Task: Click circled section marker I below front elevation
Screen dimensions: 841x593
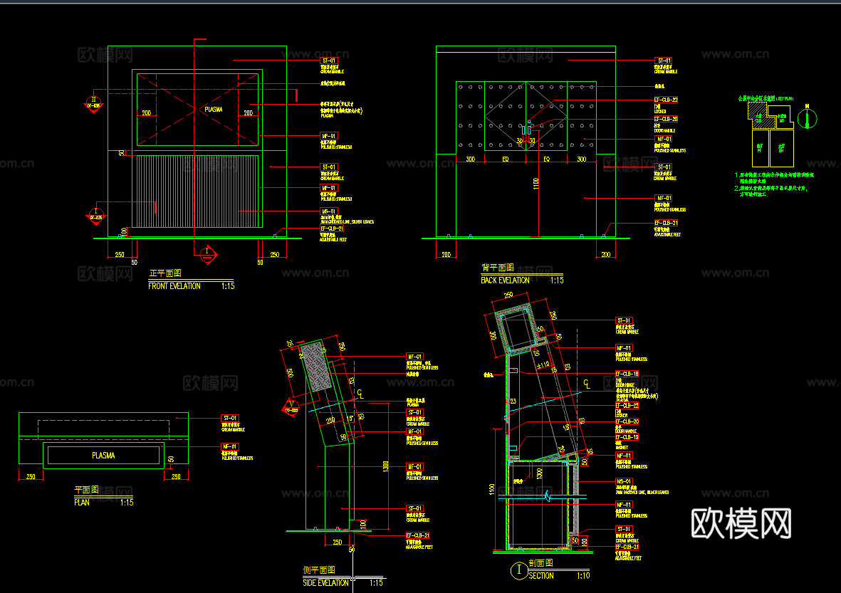Action: point(207,254)
